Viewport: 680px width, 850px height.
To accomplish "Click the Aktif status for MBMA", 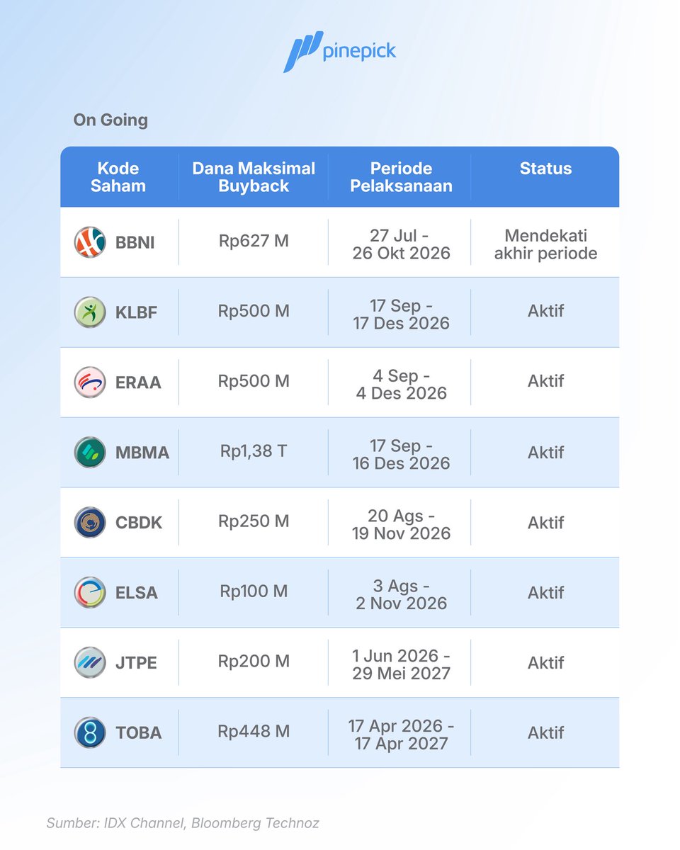I will (546, 452).
